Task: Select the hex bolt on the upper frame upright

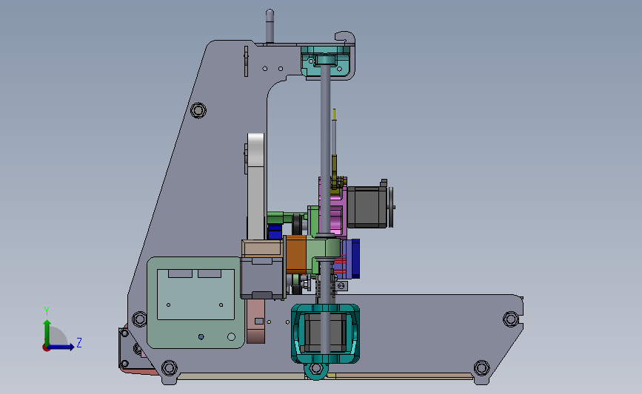Action: [x=198, y=110]
